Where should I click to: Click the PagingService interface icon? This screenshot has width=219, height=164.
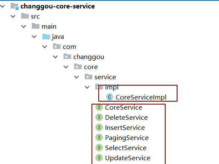tap(99, 137)
